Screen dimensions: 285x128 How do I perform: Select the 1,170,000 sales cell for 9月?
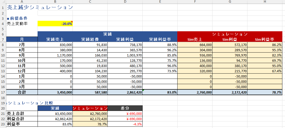tap(55, 55)
